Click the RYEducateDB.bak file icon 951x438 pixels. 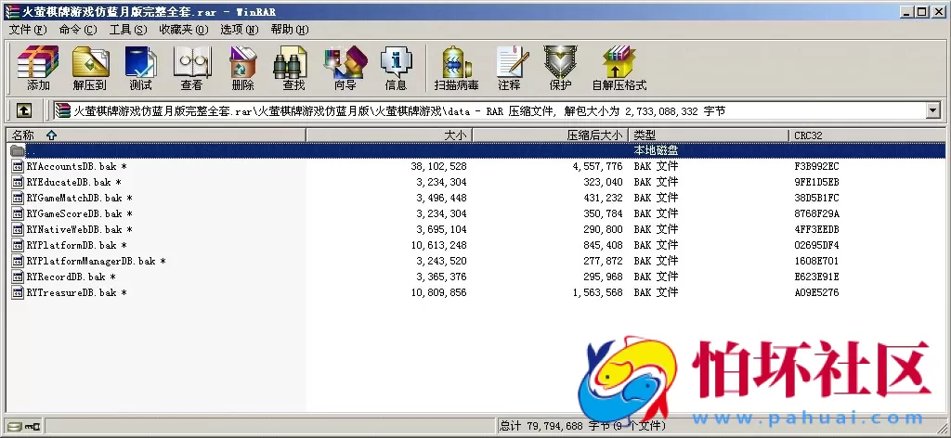click(19, 182)
